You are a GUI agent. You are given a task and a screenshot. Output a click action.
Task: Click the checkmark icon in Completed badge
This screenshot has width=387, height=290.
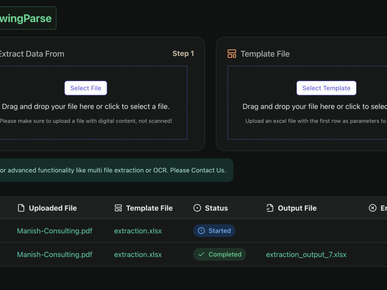[201, 254]
